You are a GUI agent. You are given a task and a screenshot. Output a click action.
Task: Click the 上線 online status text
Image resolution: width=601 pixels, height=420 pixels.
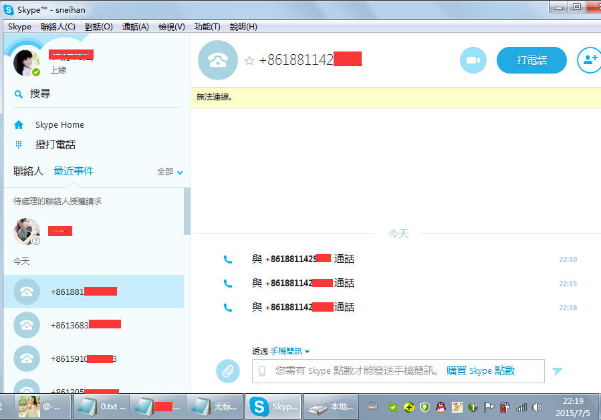click(58, 70)
